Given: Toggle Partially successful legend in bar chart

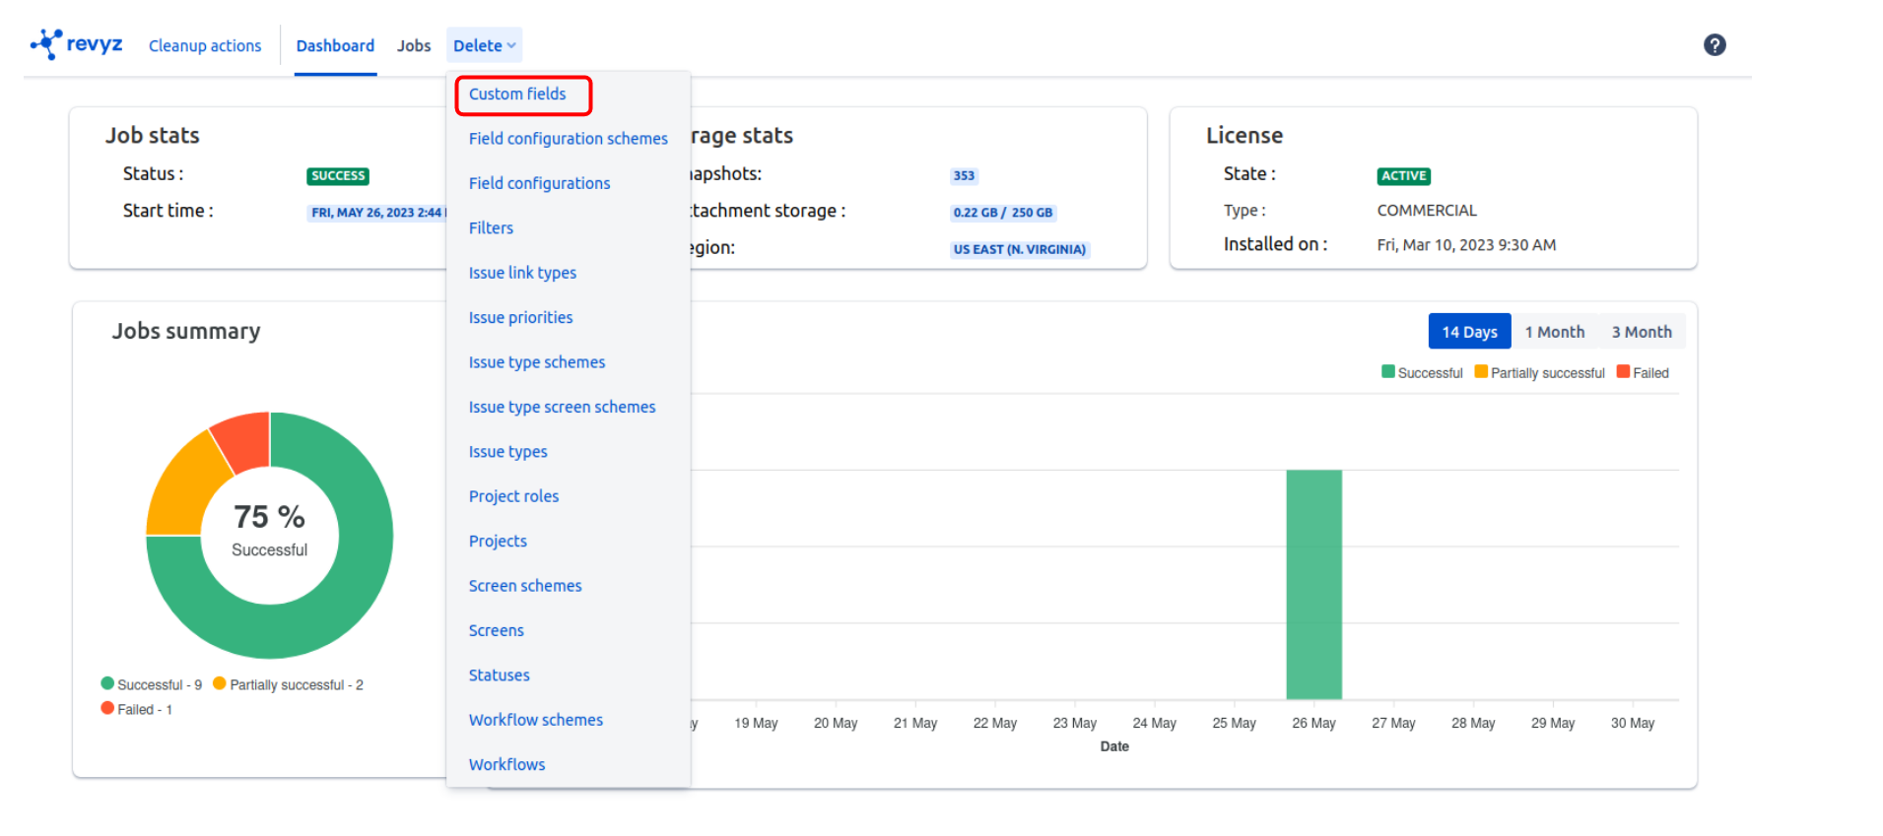Looking at the screenshot, I should click(x=1539, y=373).
